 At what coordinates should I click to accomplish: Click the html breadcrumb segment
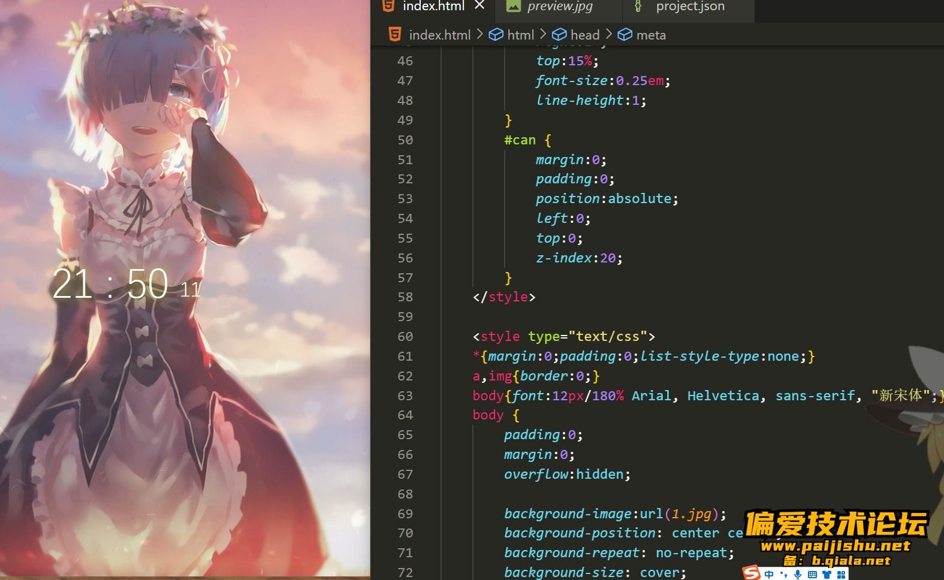520,35
